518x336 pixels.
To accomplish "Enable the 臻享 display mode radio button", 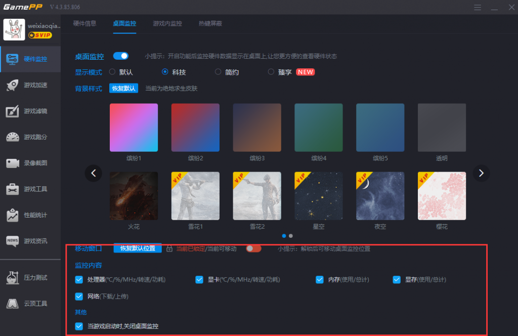I will point(271,72).
